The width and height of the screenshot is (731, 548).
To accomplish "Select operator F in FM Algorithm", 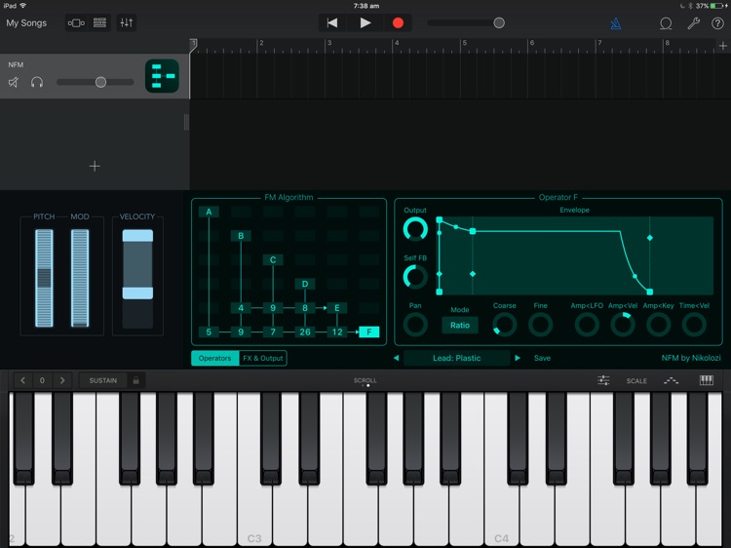I will 369,333.
